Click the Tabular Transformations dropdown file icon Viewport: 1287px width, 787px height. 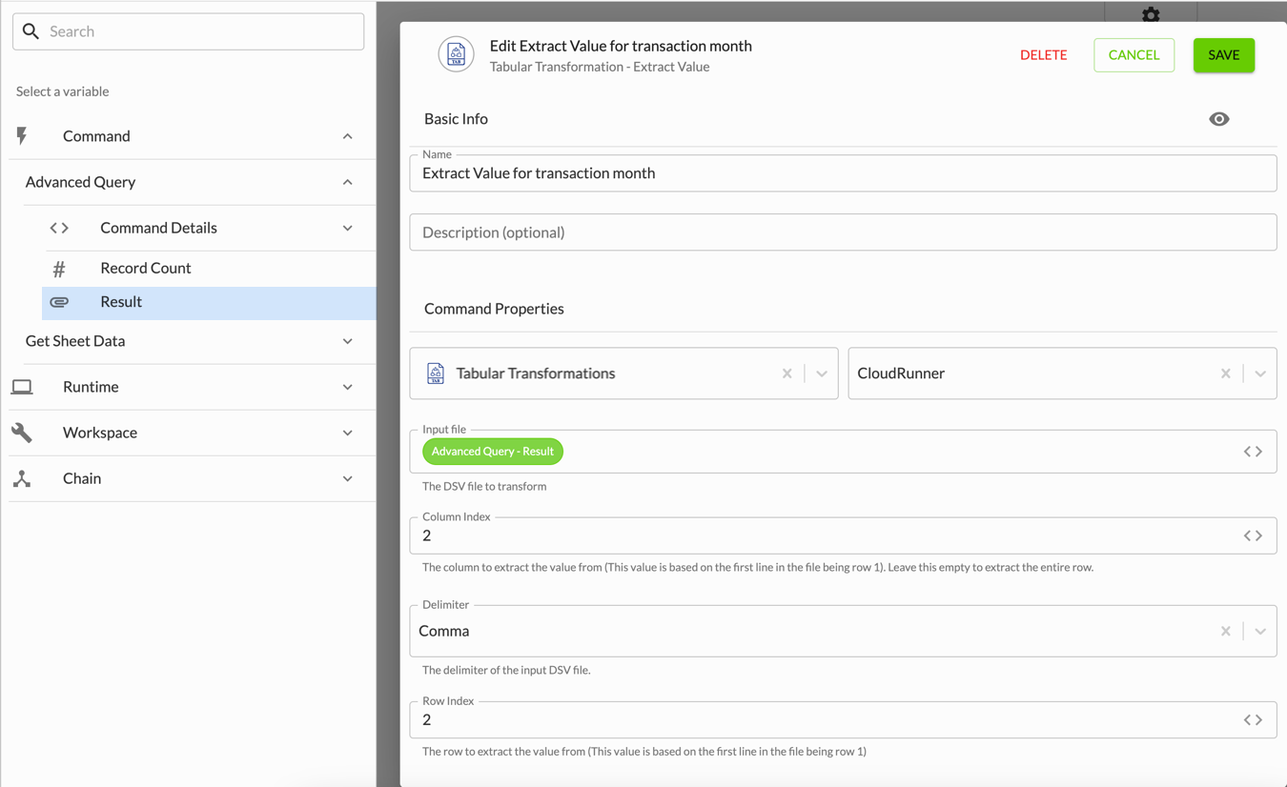click(x=436, y=373)
